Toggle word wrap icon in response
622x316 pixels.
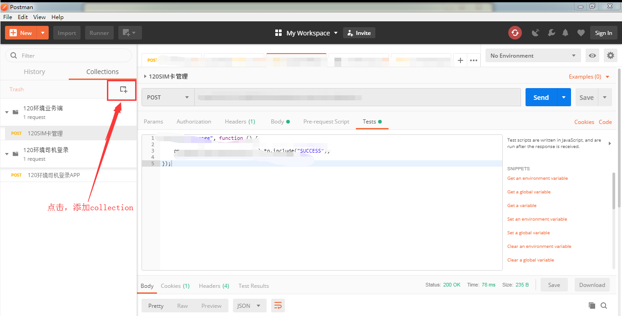tap(278, 305)
